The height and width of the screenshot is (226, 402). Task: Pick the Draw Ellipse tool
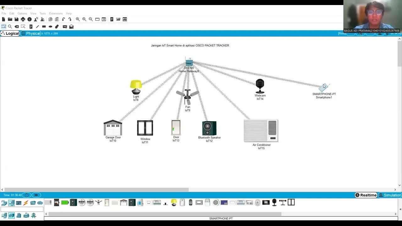(50, 27)
